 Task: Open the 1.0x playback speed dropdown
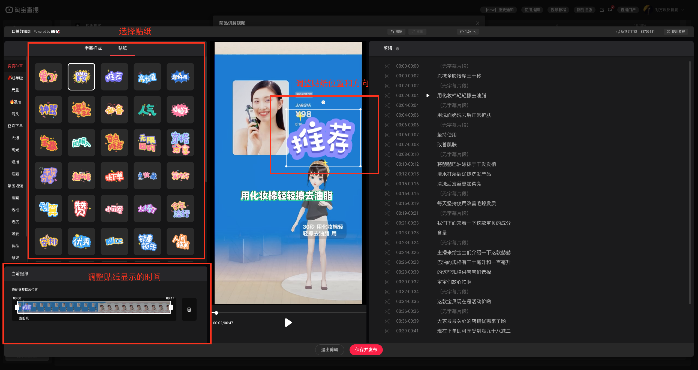(468, 32)
